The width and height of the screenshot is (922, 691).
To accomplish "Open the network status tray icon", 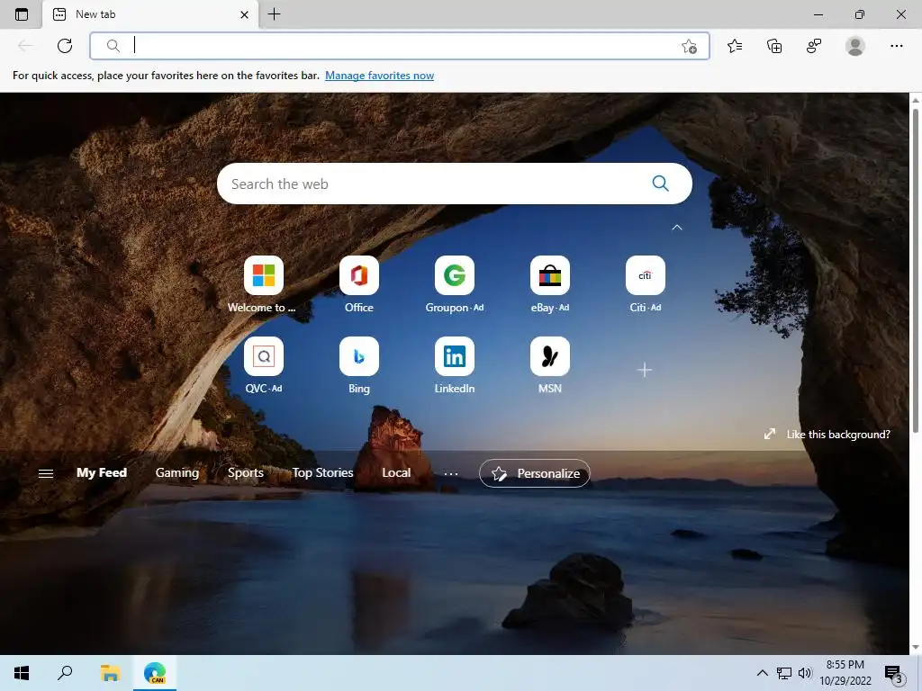I will coord(784,673).
